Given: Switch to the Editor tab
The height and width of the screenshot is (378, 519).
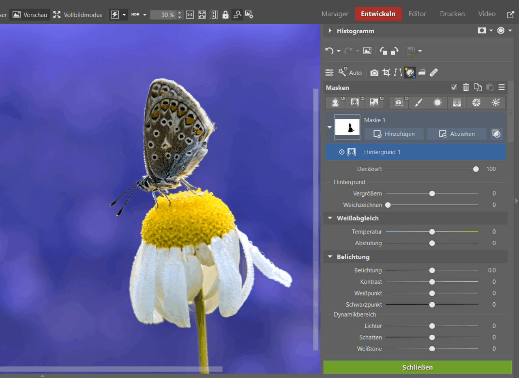Looking at the screenshot, I should click(x=417, y=14).
